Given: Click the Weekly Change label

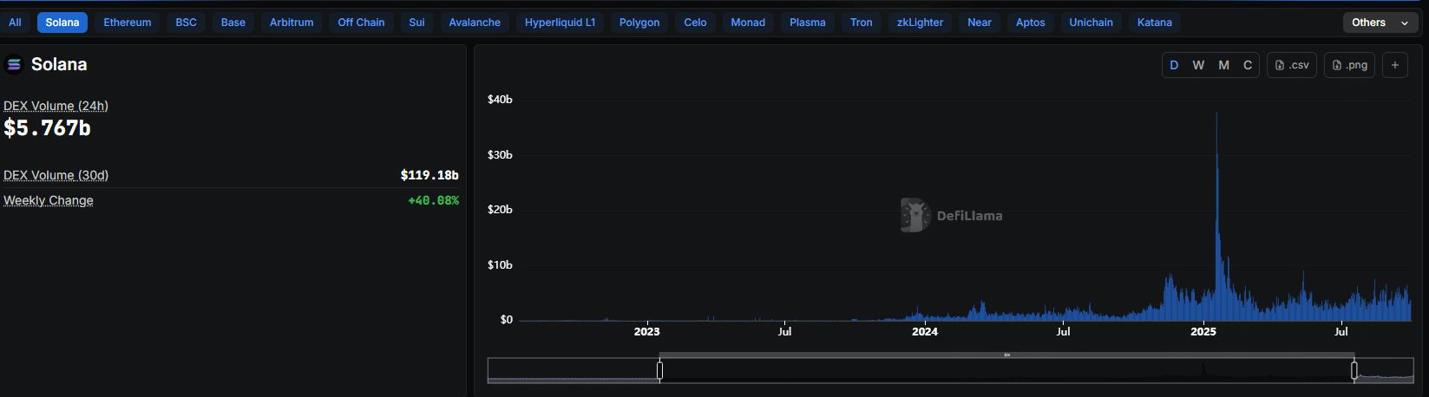Looking at the screenshot, I should click(49, 200).
